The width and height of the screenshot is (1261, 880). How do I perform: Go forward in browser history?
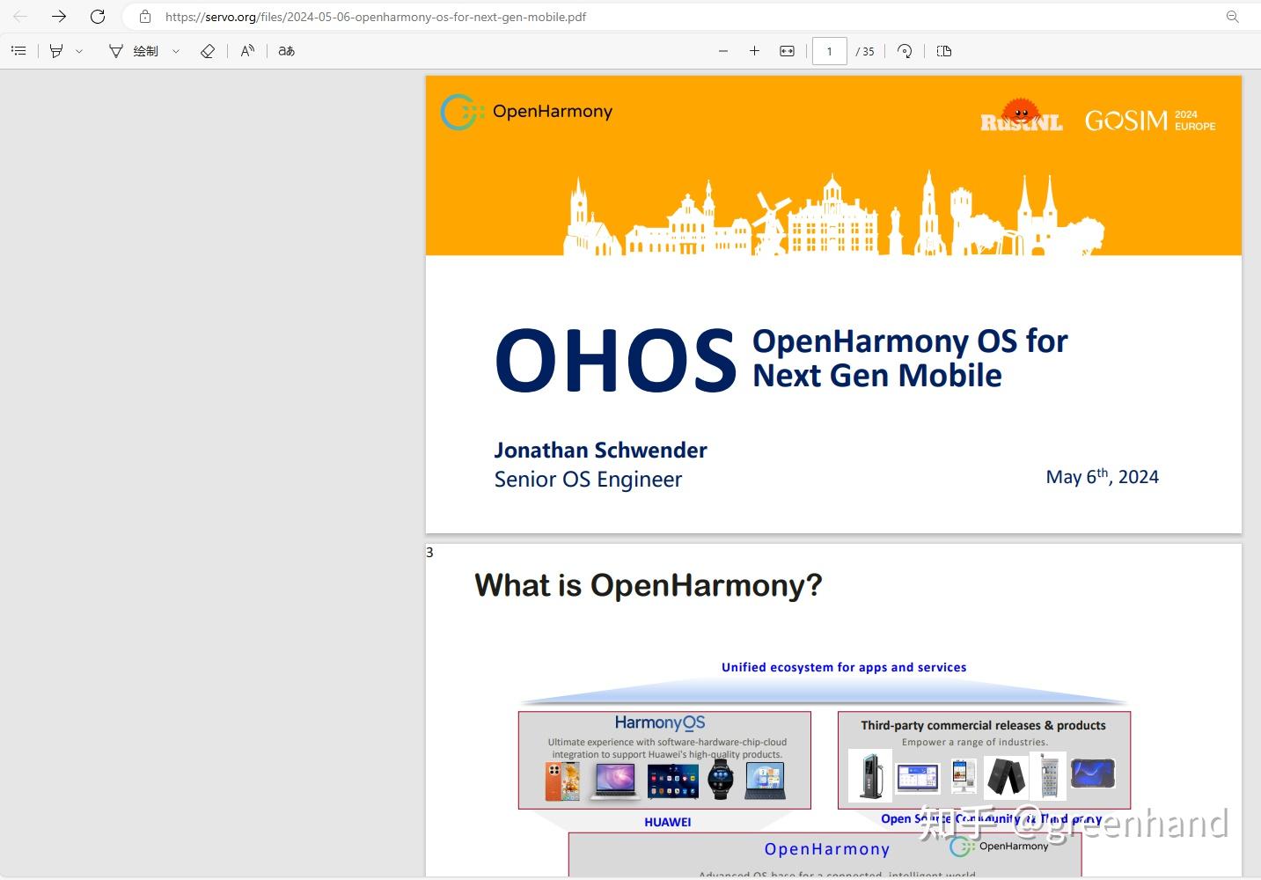click(x=58, y=16)
